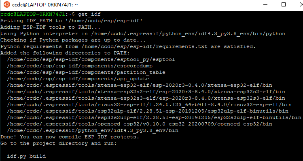
Task: Click the app_update path line
Action: (78, 79)
